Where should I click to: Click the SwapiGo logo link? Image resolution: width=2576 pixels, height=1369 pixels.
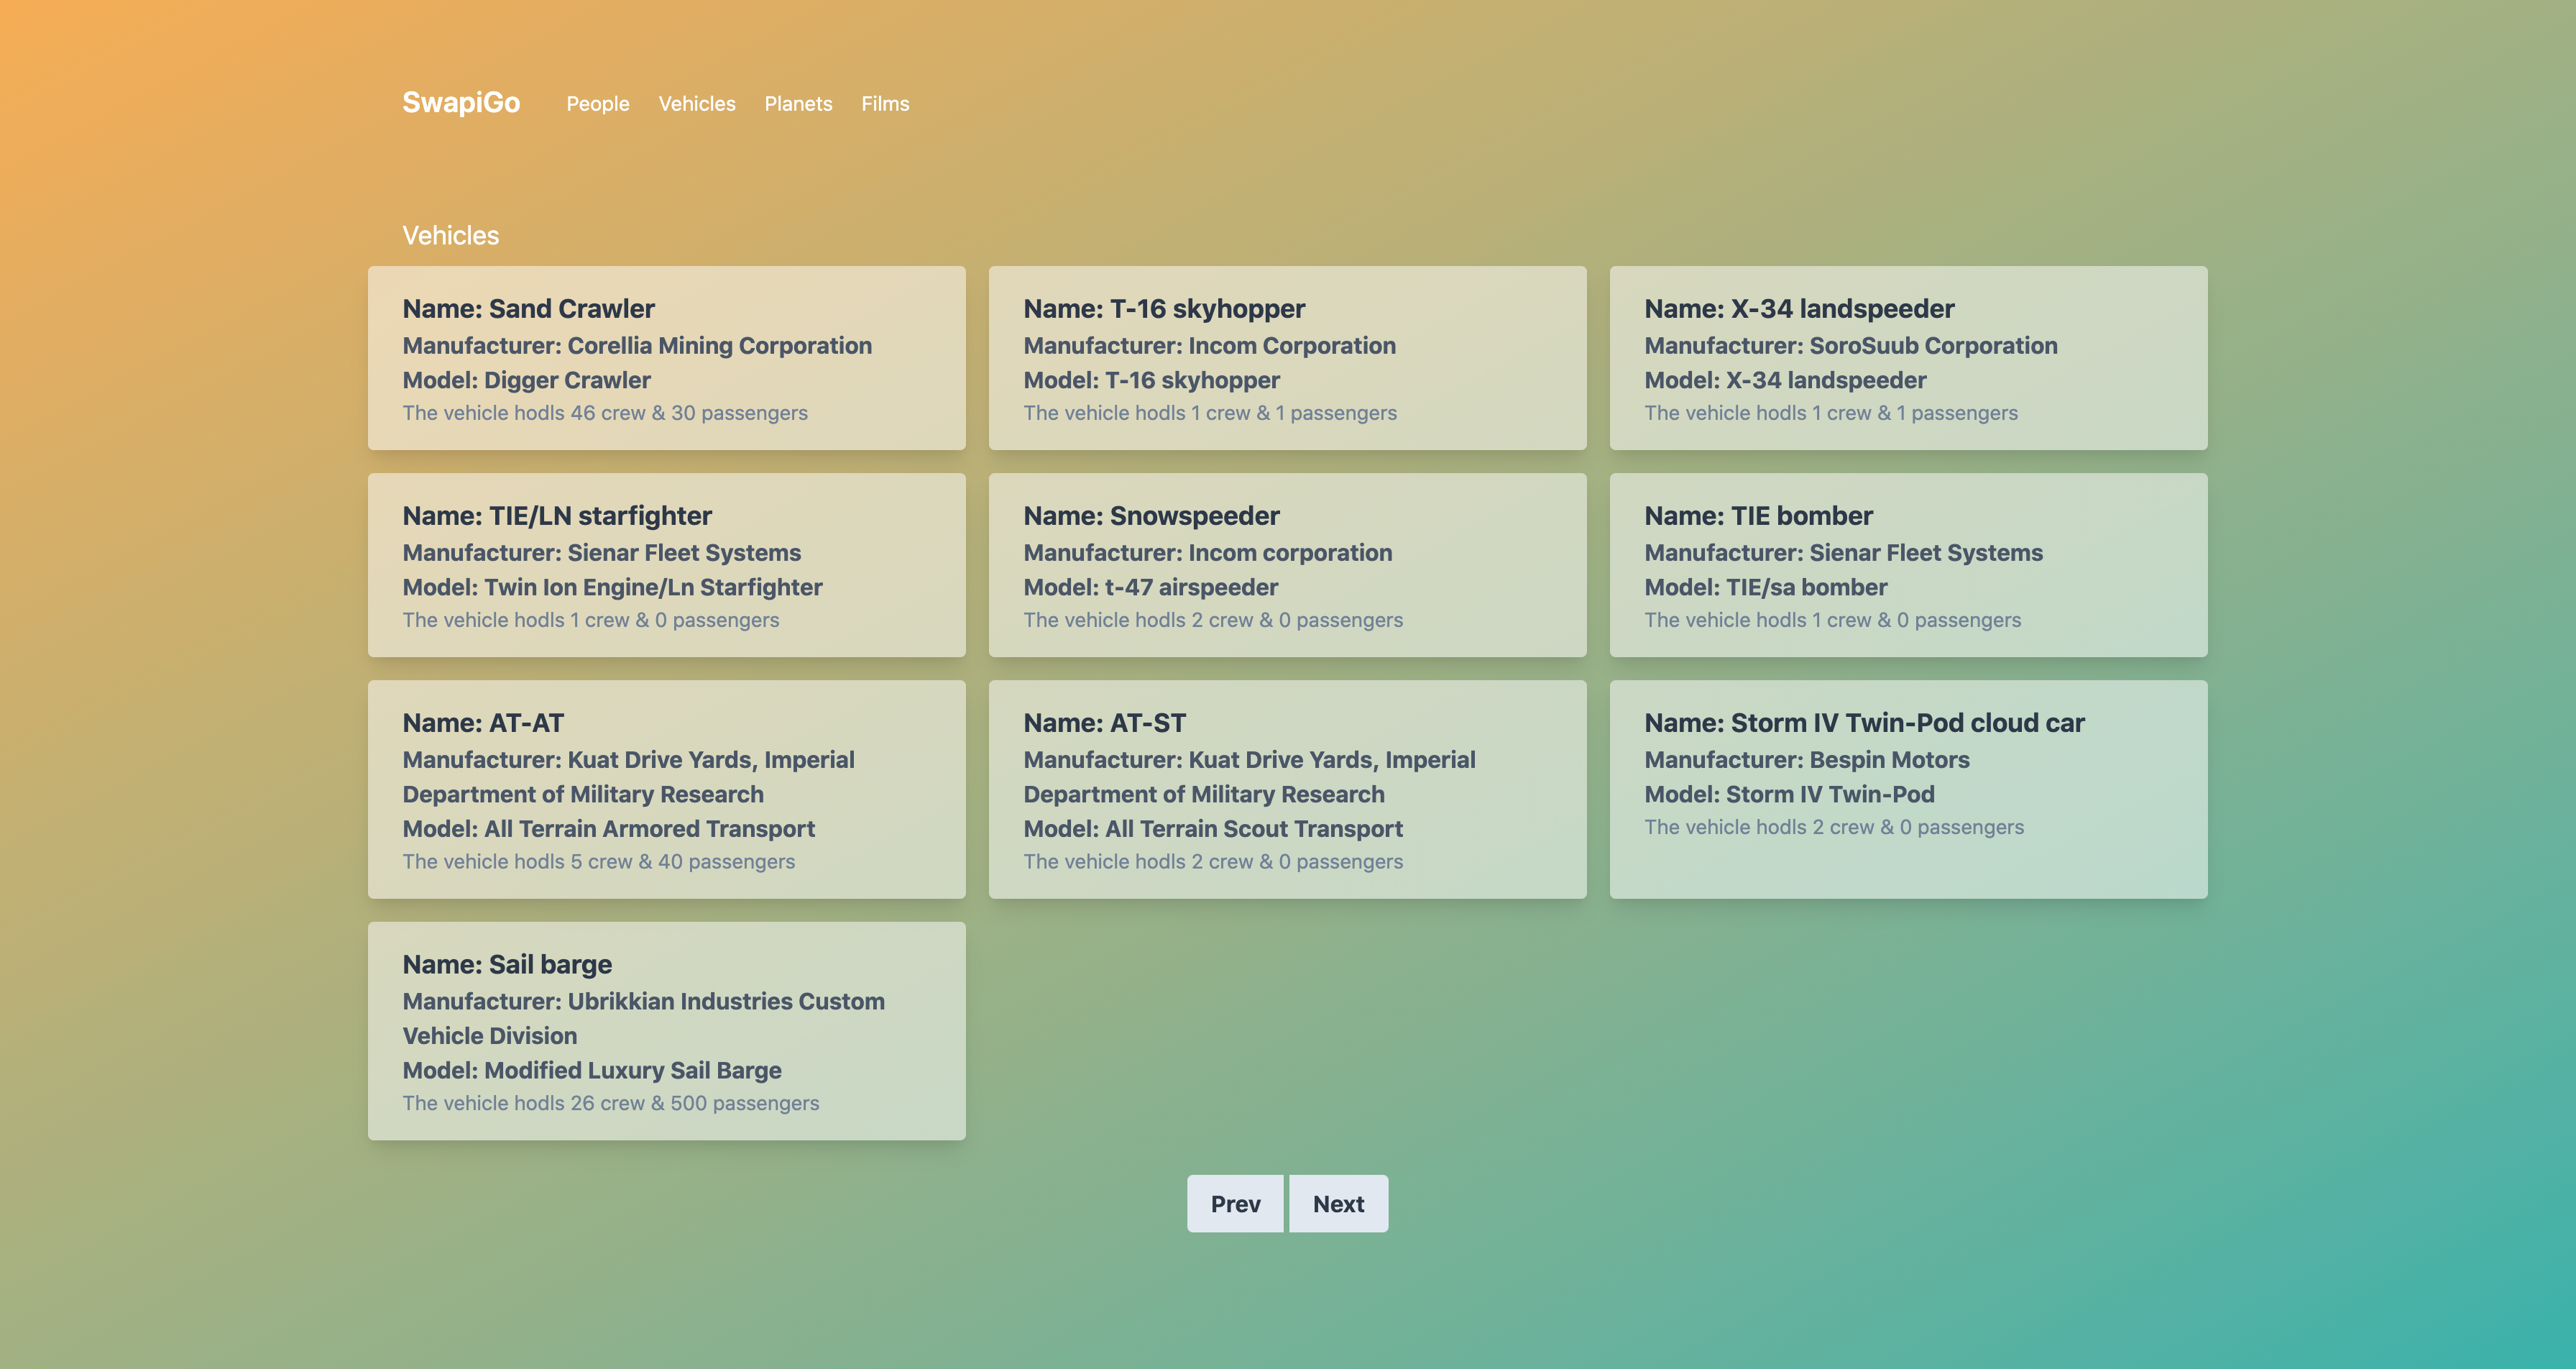[x=461, y=102]
